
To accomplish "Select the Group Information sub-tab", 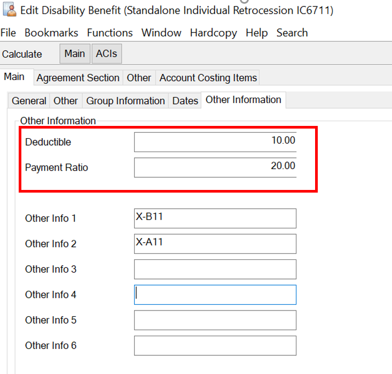I will (x=126, y=101).
